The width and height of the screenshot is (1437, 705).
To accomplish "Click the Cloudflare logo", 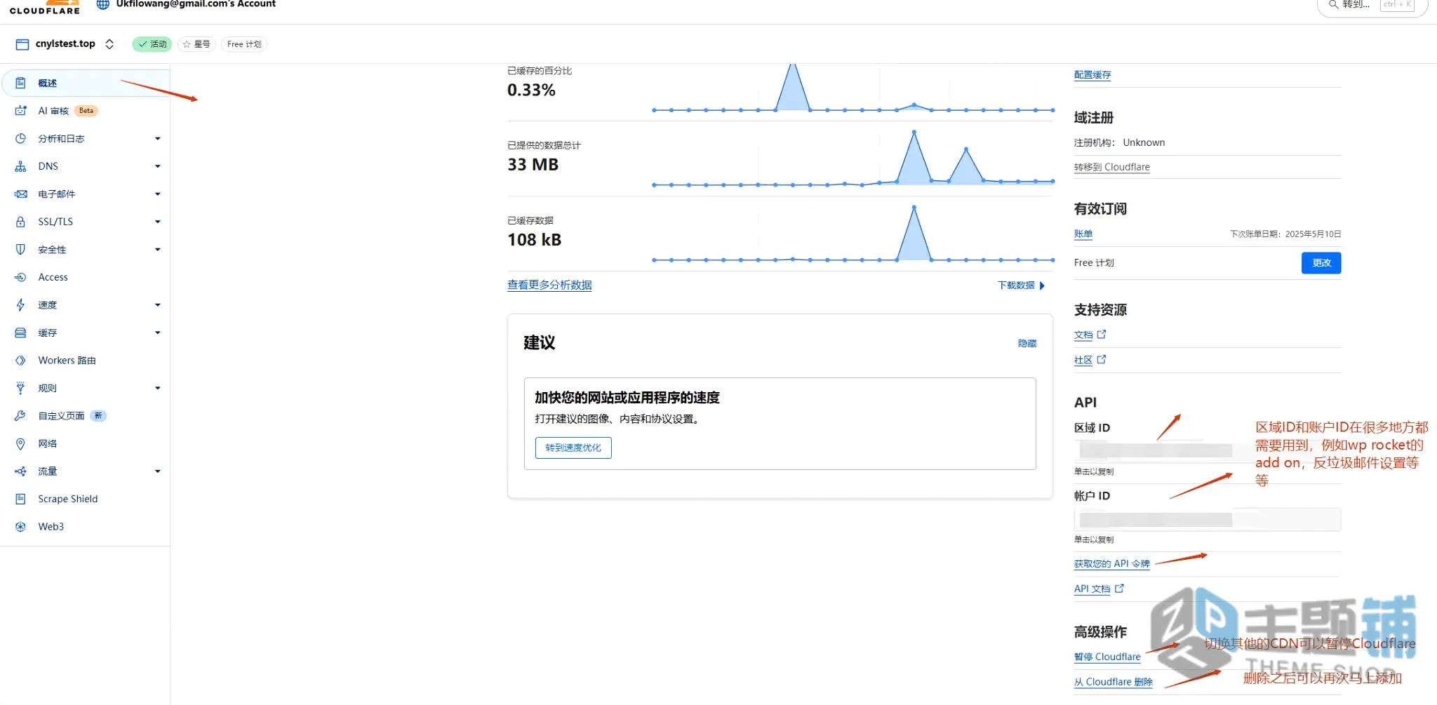I will pos(45,8).
